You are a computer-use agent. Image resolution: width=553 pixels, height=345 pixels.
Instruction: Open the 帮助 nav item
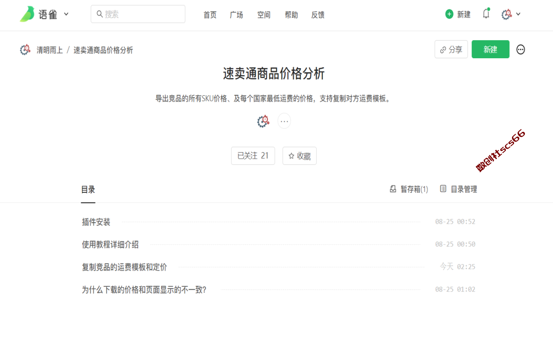pos(291,15)
